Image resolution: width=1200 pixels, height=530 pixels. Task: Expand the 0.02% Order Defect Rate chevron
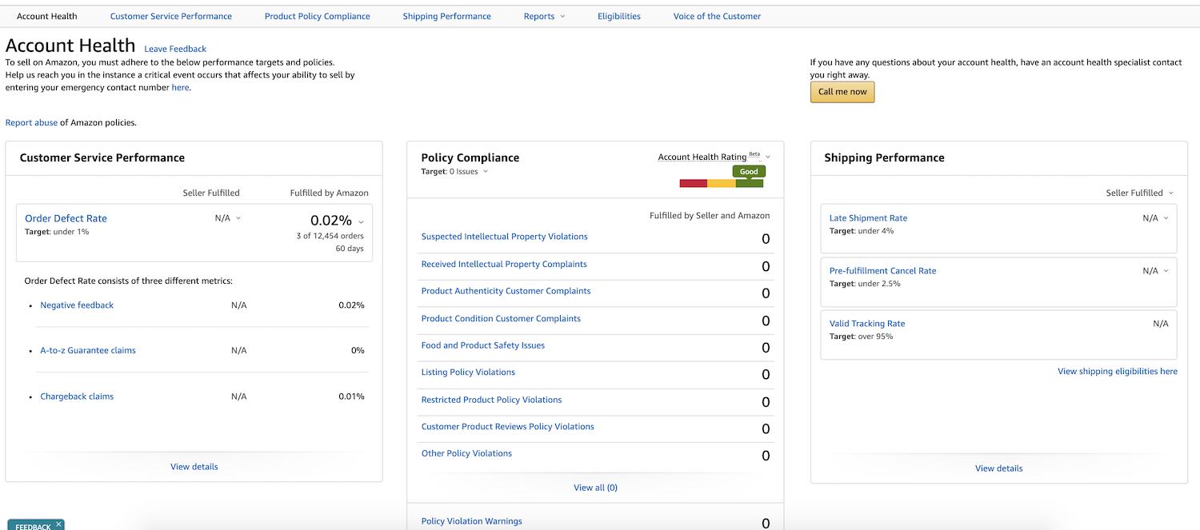pos(361,221)
